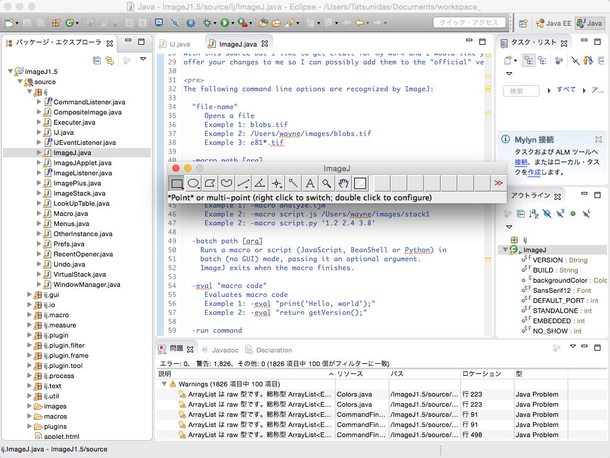The height and width of the screenshot is (458, 610).
Task: Switch to the Java EE perspective
Action: click(x=553, y=23)
